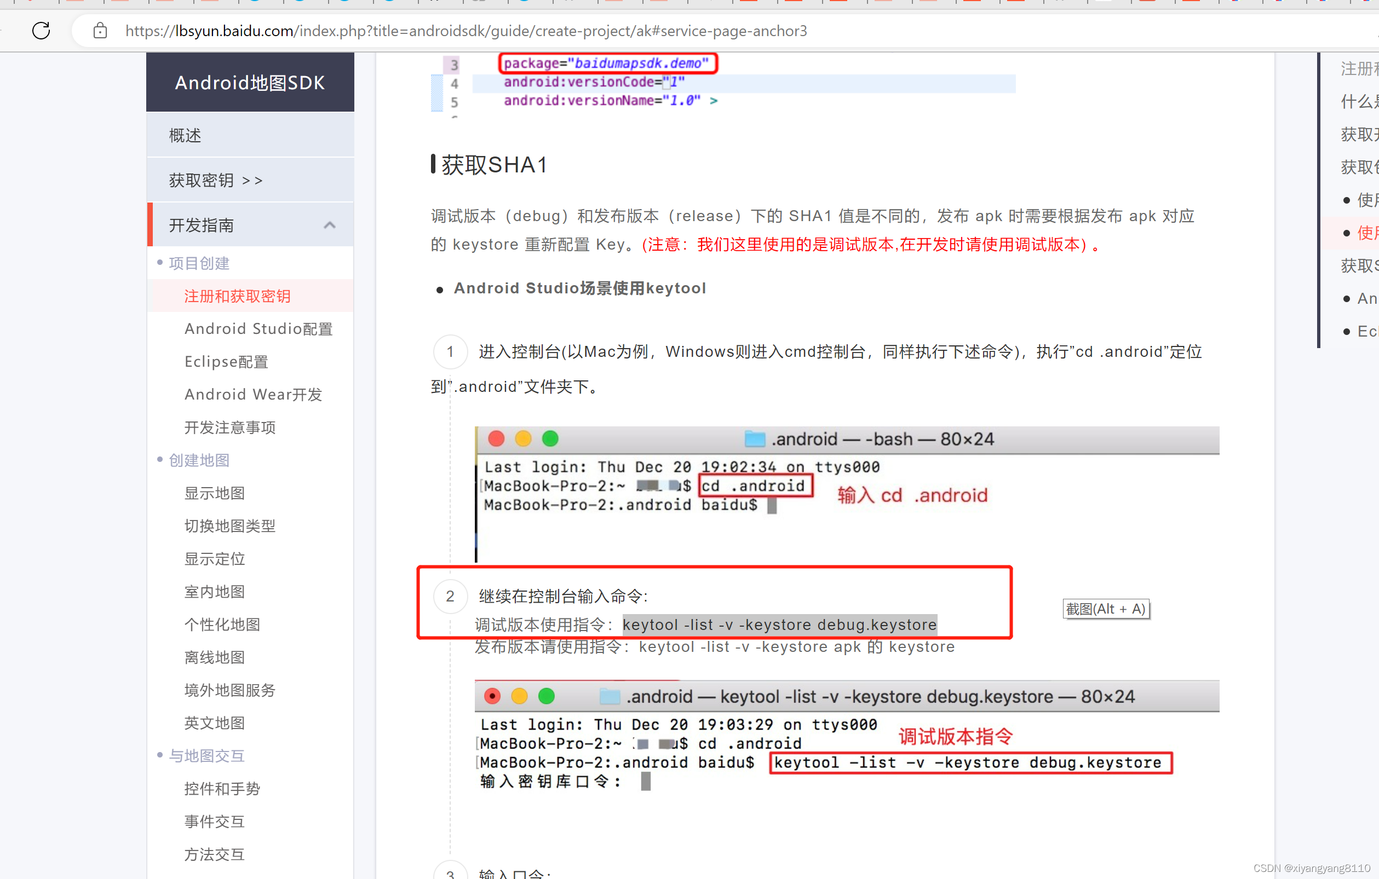Collapse the 开发指南 sidebar section
Viewport: 1379px width, 879px height.
coord(329,225)
